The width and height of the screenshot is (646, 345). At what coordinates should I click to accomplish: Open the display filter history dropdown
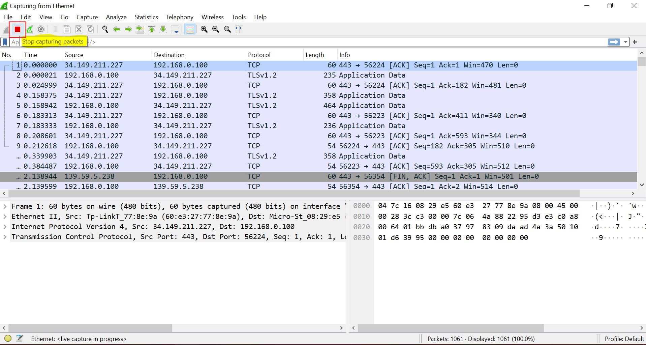(625, 42)
